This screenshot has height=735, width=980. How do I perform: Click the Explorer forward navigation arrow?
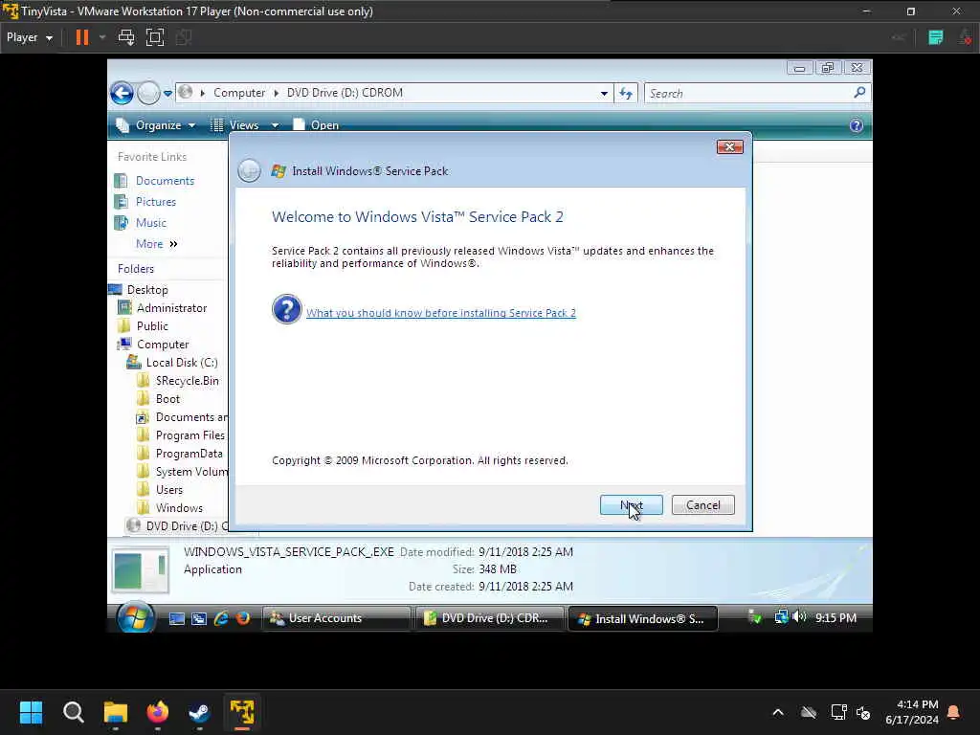coord(148,94)
